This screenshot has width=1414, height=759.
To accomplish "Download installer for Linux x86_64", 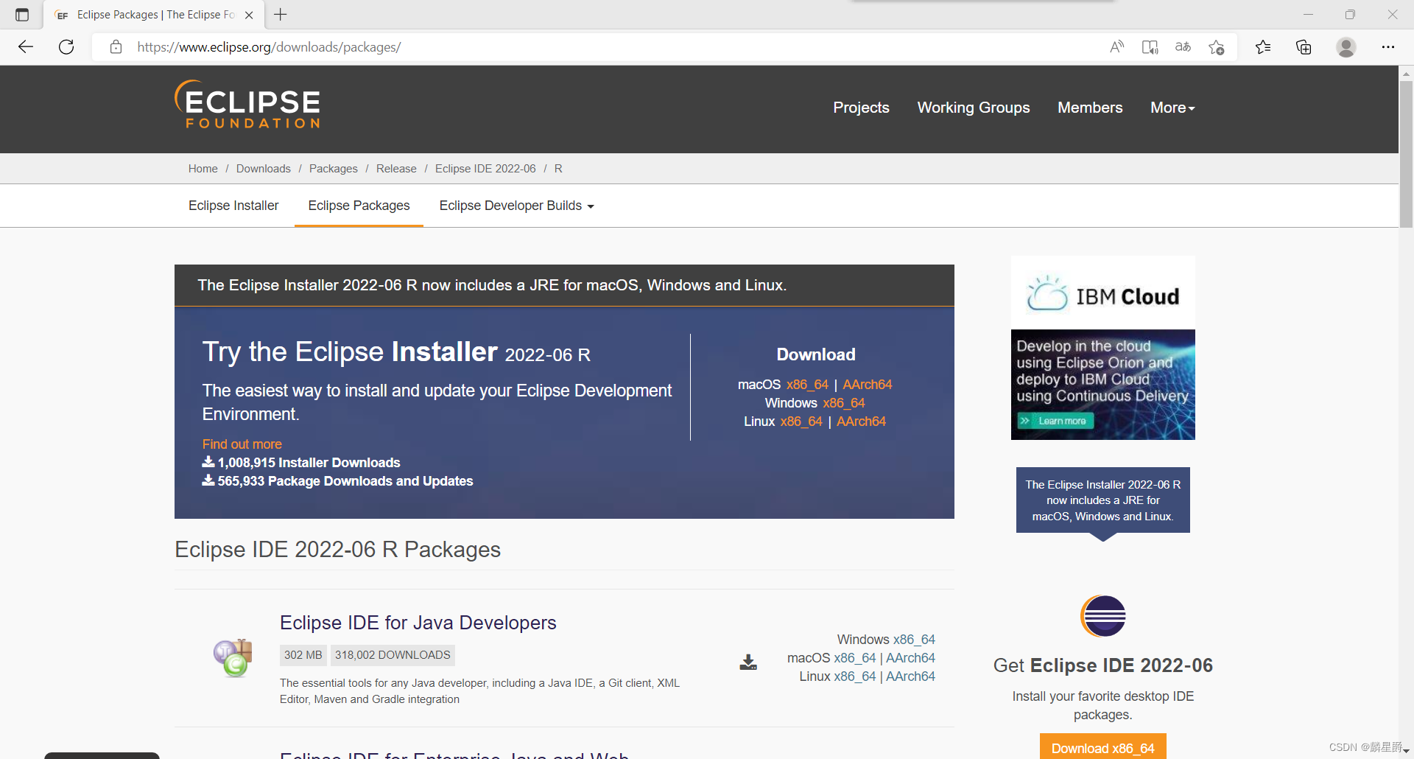I will (x=801, y=422).
